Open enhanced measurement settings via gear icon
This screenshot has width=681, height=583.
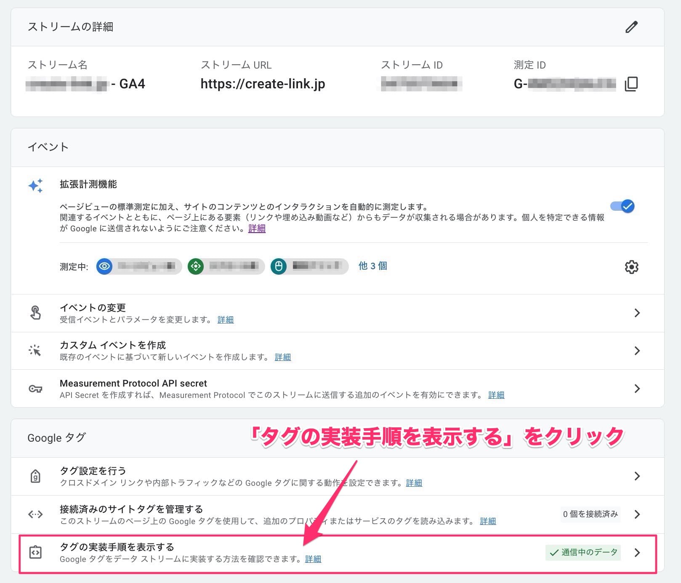(x=631, y=267)
